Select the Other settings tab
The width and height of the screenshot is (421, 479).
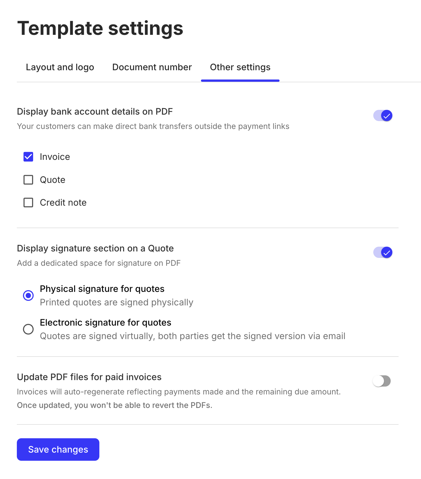click(x=240, y=67)
